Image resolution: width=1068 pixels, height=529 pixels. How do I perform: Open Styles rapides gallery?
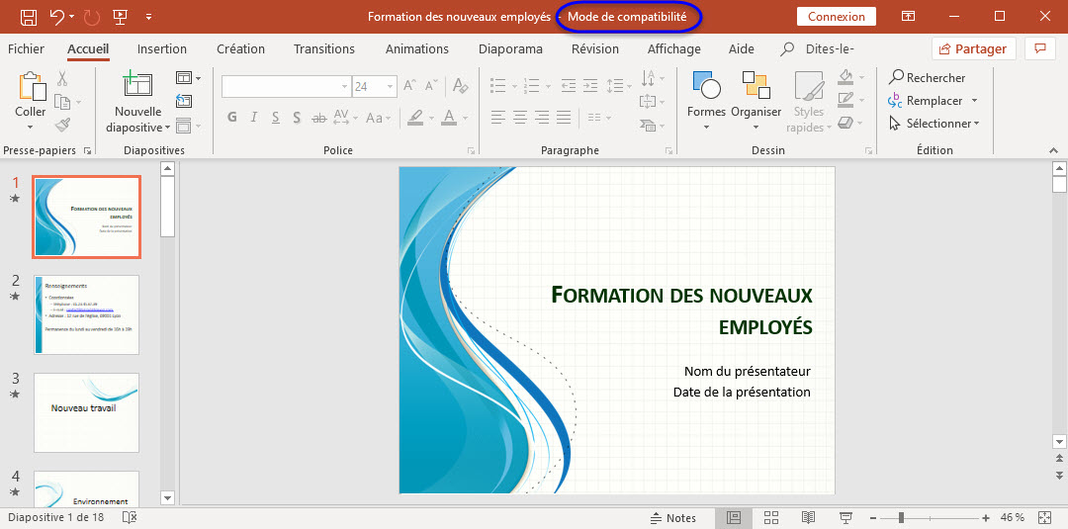point(809,102)
